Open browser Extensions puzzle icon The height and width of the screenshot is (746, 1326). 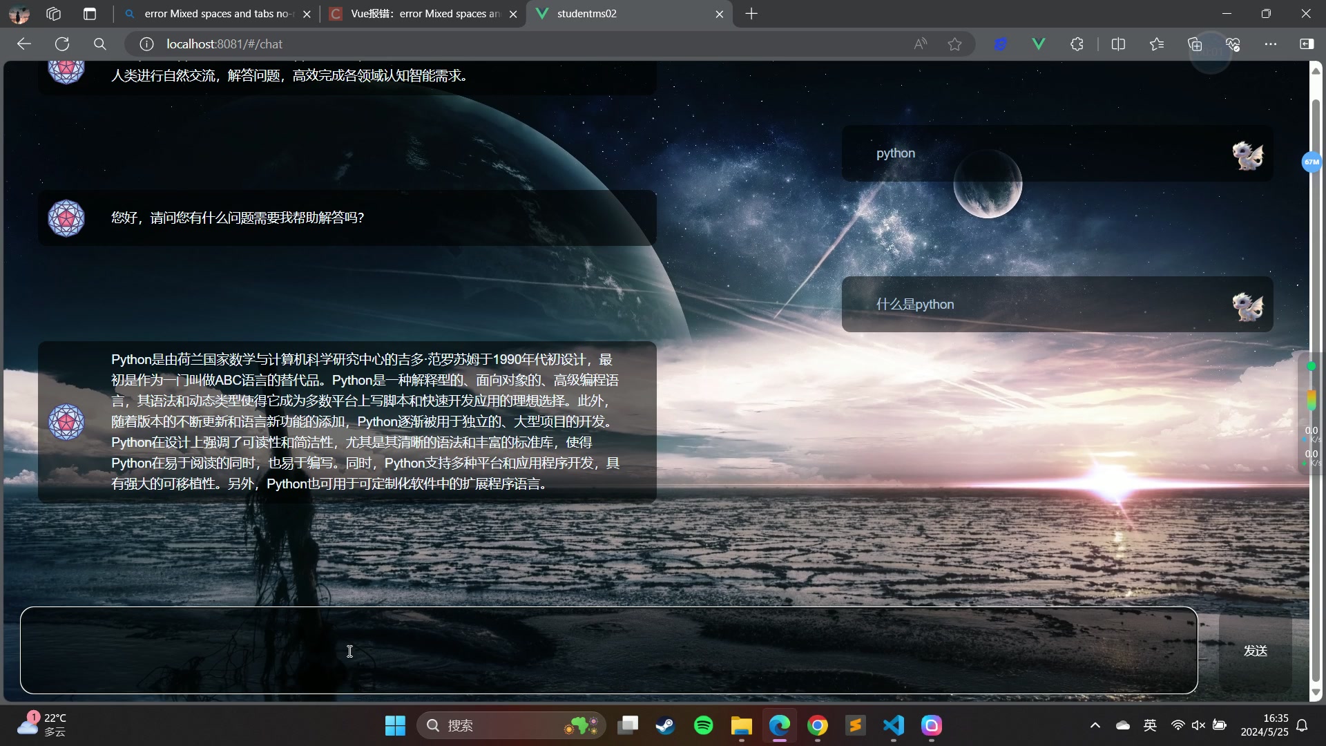pyautogui.click(x=1077, y=44)
